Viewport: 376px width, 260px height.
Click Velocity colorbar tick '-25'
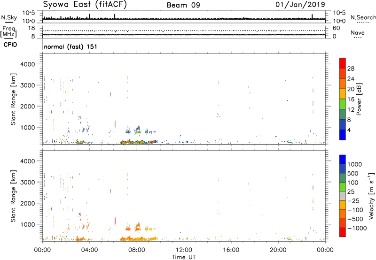(x=353, y=200)
